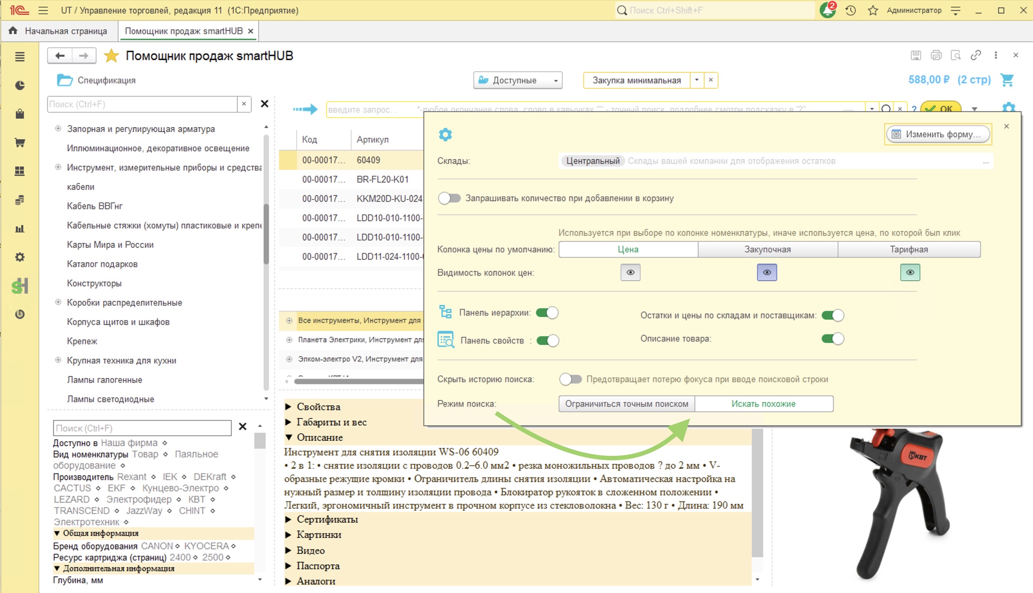Open the Спецификация folder icon

(65, 80)
